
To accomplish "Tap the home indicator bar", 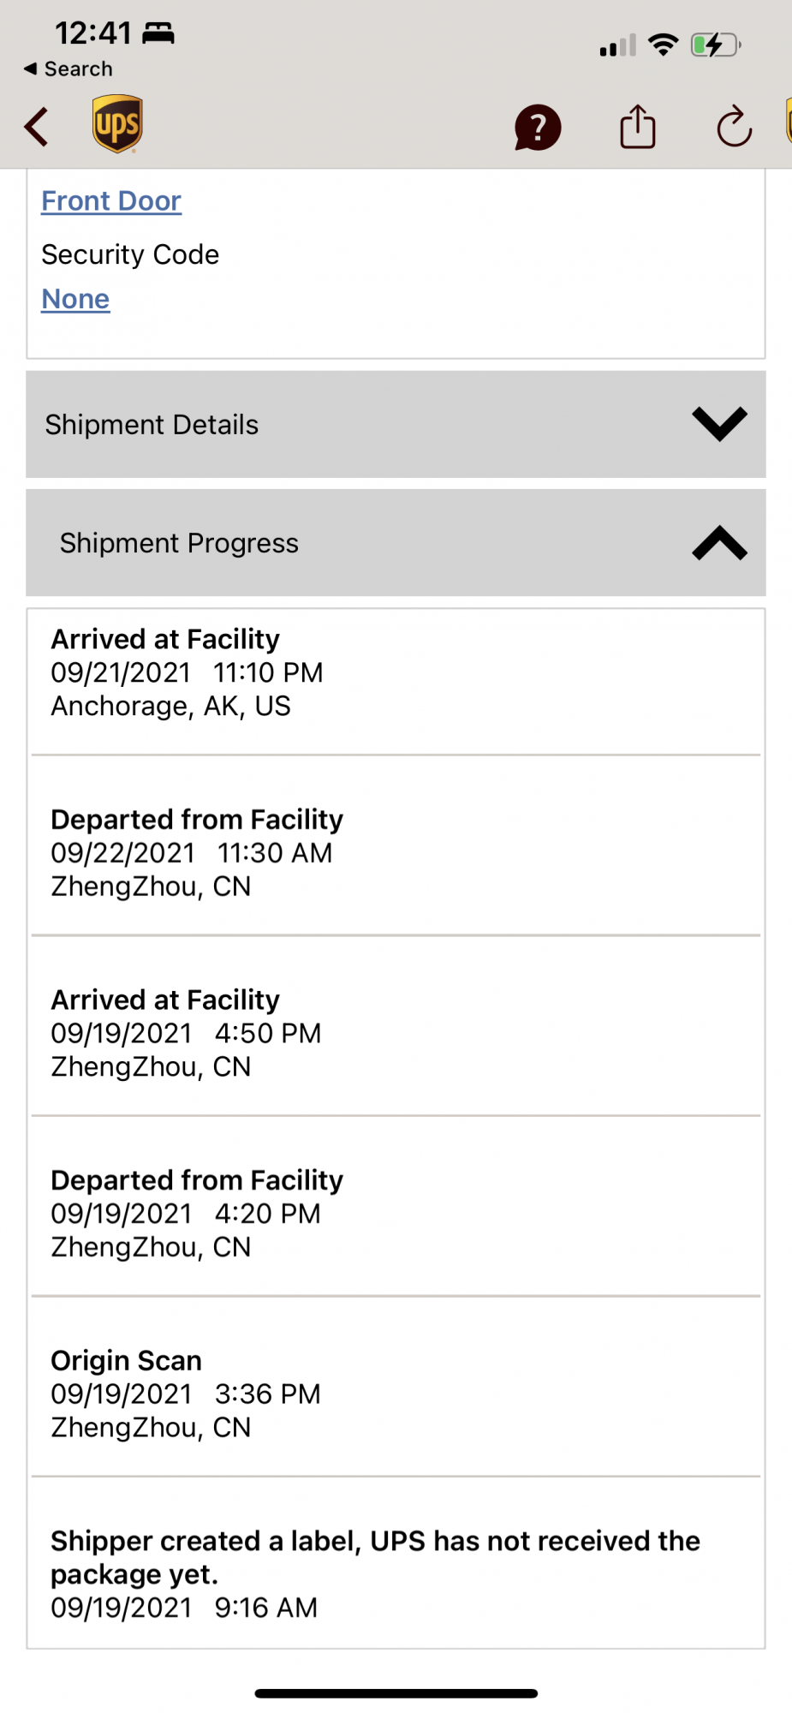I will (x=396, y=1693).
